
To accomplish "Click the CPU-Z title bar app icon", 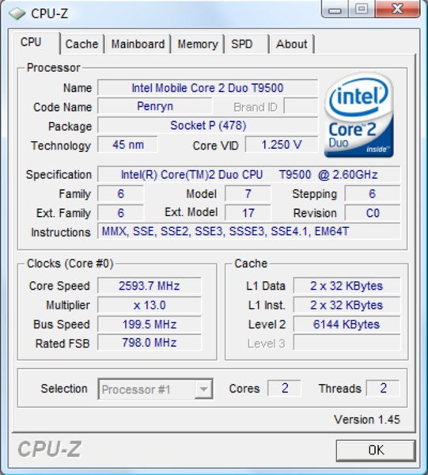I will click(17, 13).
